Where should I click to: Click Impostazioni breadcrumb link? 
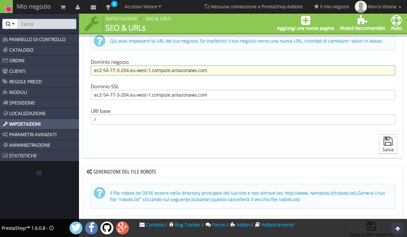click(x=121, y=18)
